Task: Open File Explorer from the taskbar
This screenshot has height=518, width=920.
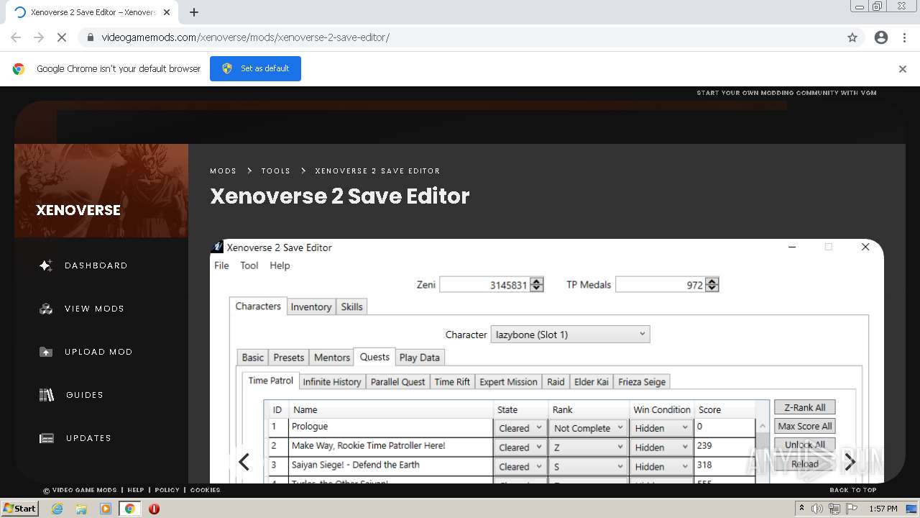Action: (81, 509)
